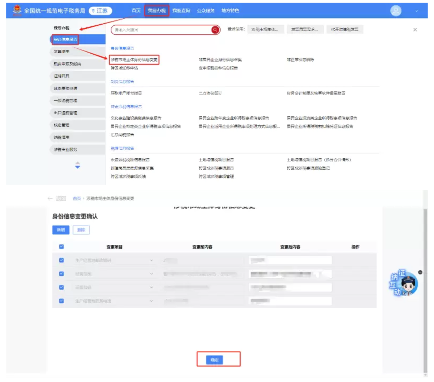
Task: Expand the 证照号码 change item dropdown
Action: tap(151, 287)
